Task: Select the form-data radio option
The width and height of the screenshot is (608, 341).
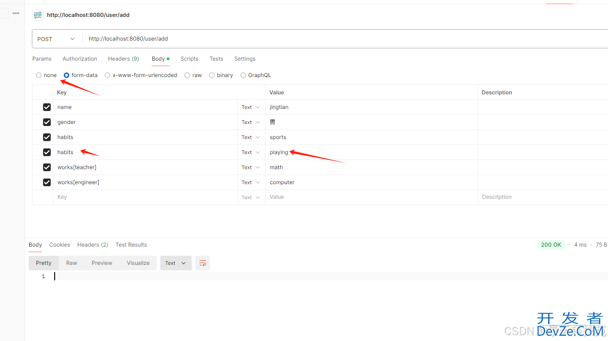Action: coord(66,75)
